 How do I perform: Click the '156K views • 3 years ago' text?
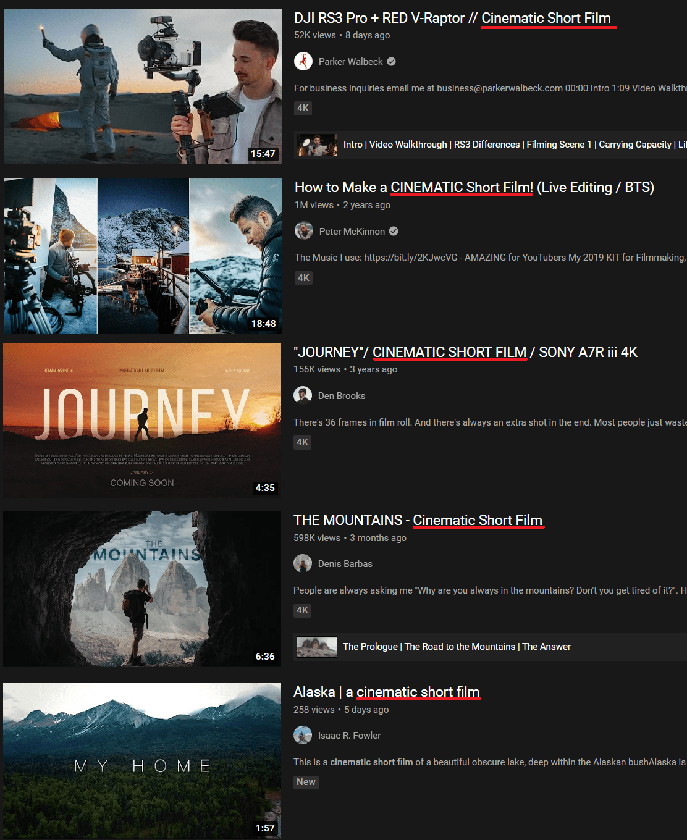345,369
